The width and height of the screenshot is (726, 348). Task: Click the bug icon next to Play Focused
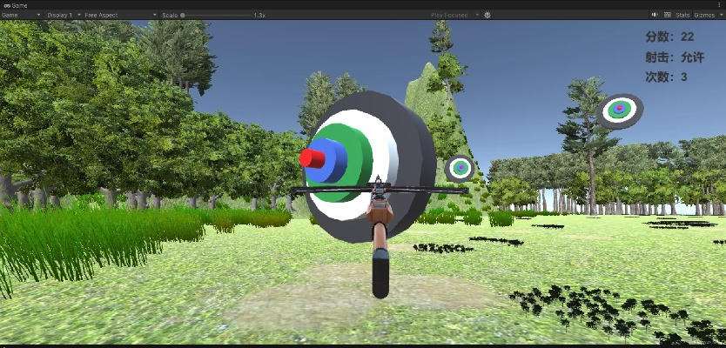(x=487, y=15)
